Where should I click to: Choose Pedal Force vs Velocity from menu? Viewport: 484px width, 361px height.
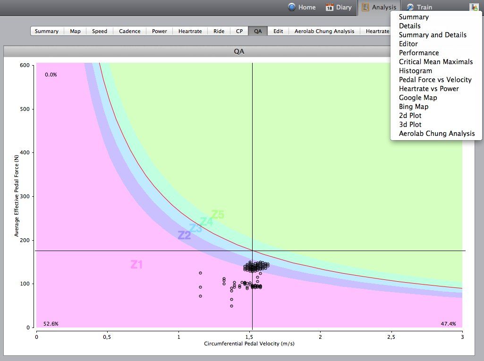point(435,80)
